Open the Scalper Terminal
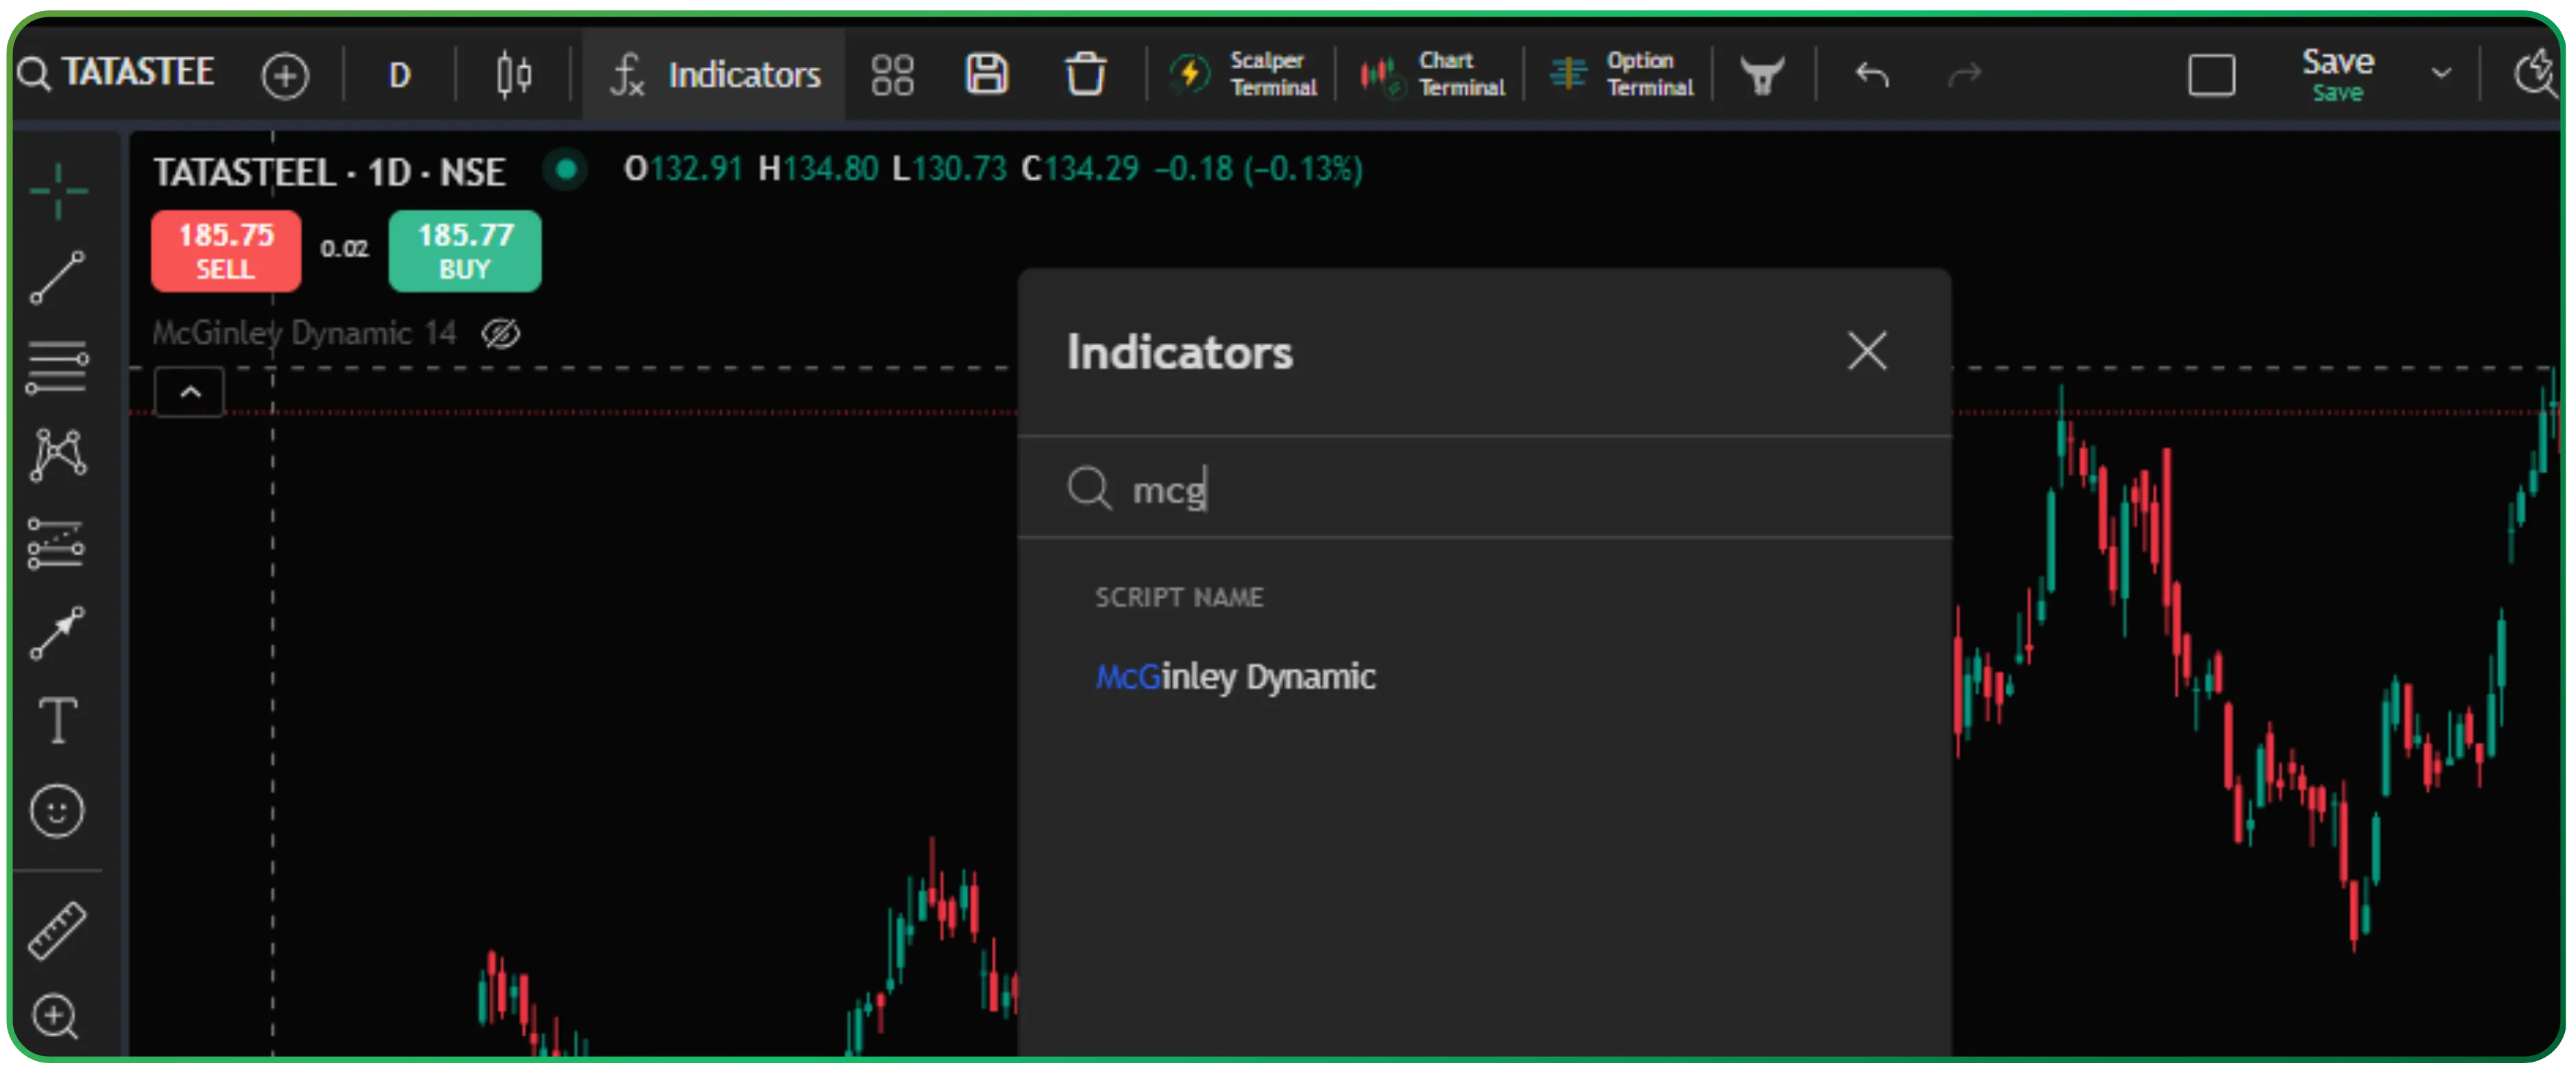This screenshot has width=2576, height=1068. click(1244, 75)
